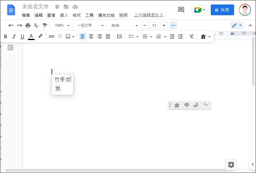
Task: Decrease the indent
Action: click(x=172, y=37)
